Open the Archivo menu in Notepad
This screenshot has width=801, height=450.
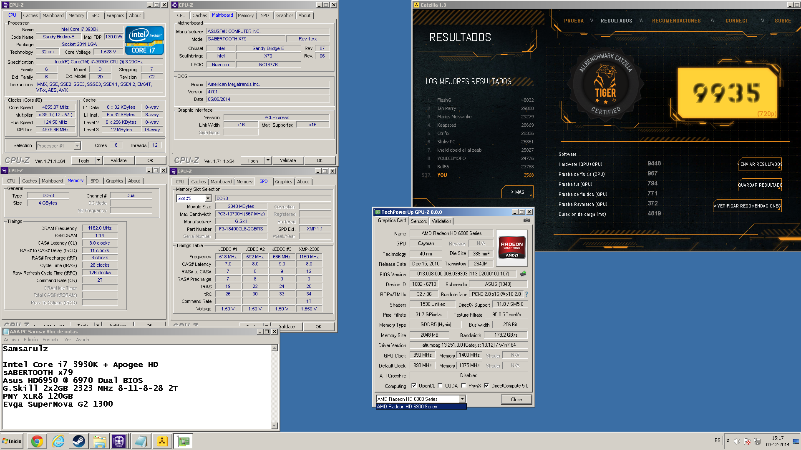(x=11, y=340)
